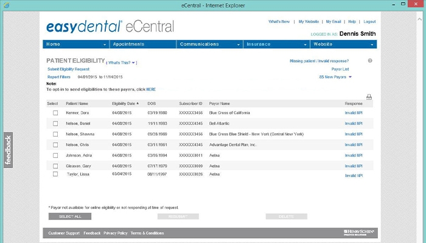Click the Customer Support footer link
426x243 pixels.
[64, 233]
